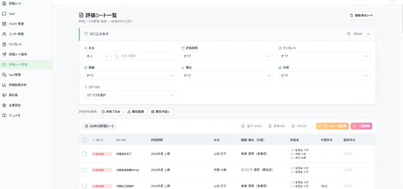Image resolution: width=403 pixels, height=189 pixels.
Task: Open ユーザー管理 people icon in sidebar
Action: pos(4,34)
